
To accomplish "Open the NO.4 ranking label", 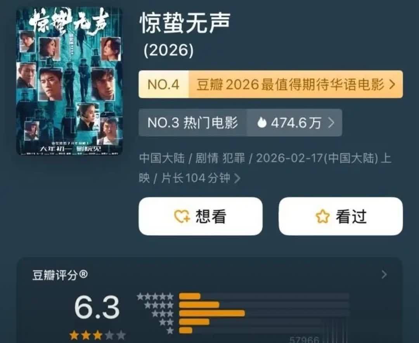I will pos(164,84).
